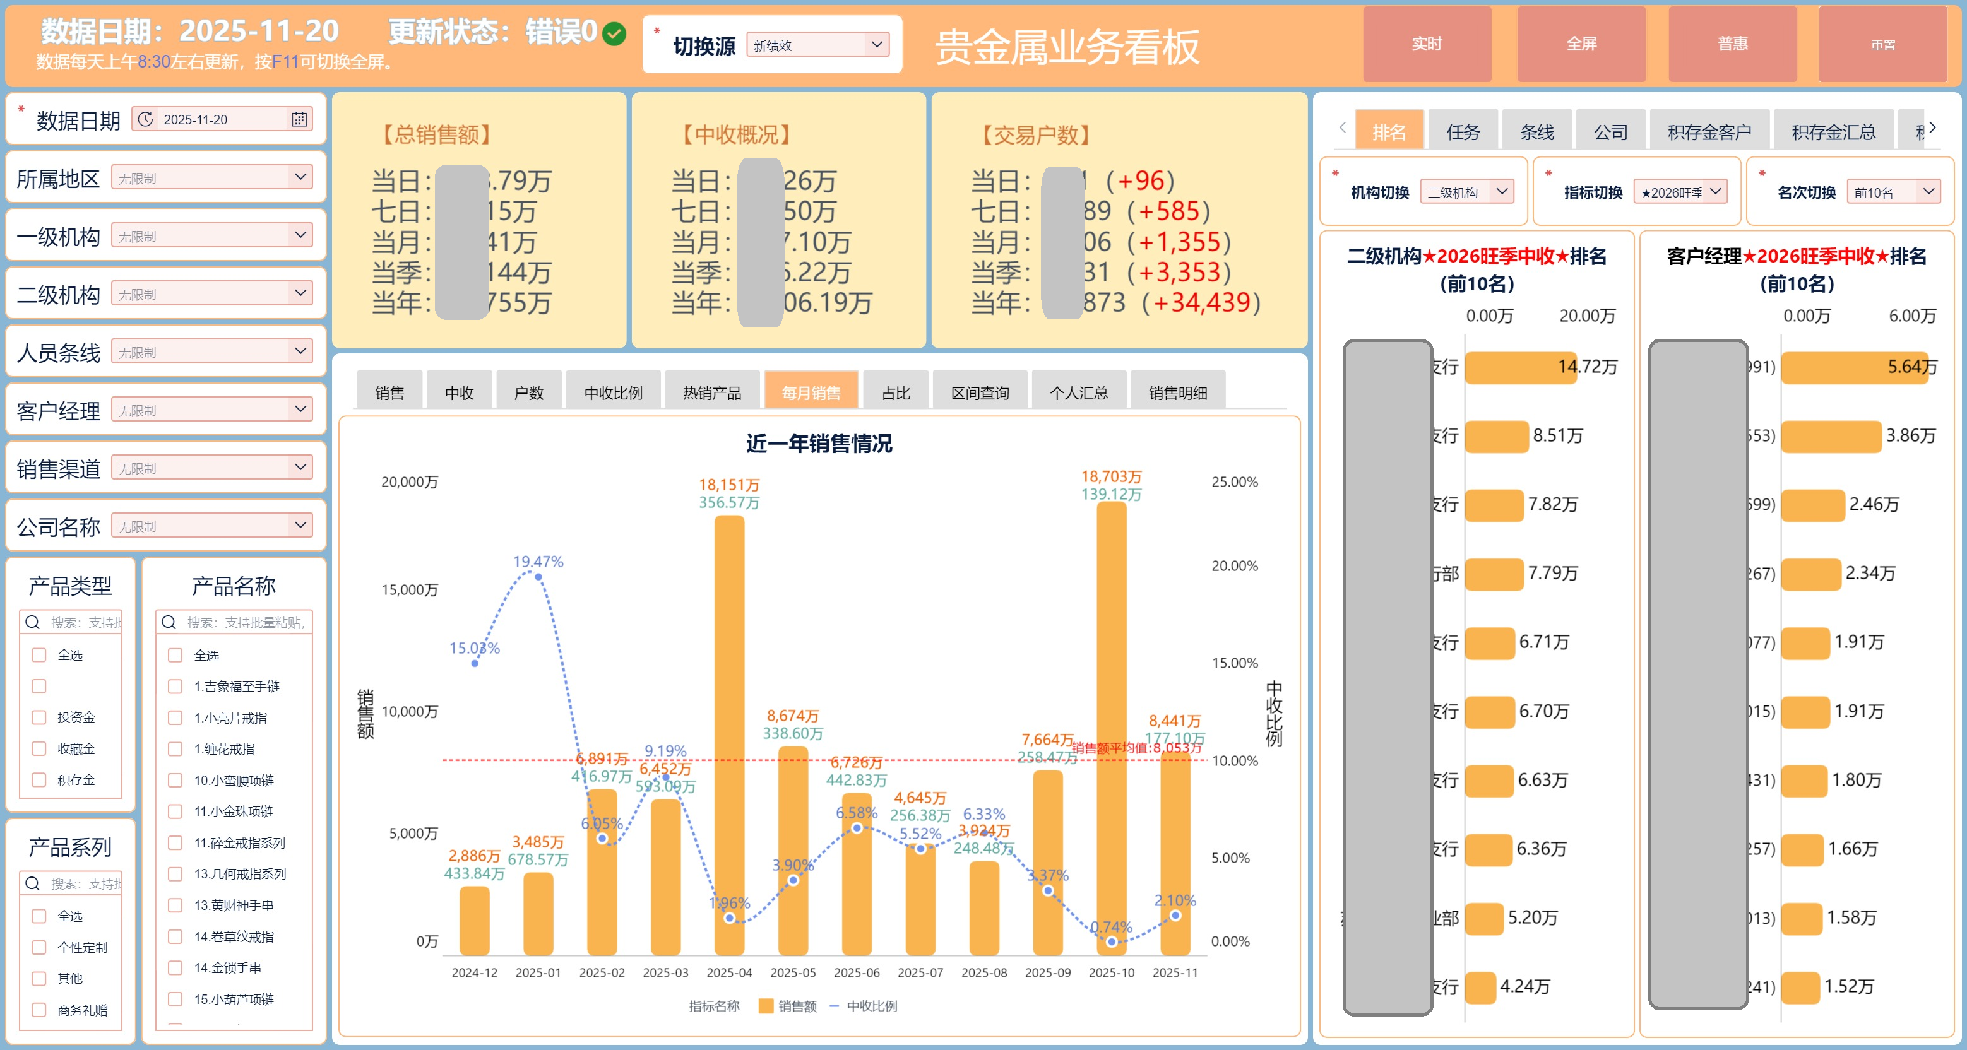Image resolution: width=1967 pixels, height=1050 pixels.
Task: Click the left arrow of ranking tabs
Action: click(1343, 127)
